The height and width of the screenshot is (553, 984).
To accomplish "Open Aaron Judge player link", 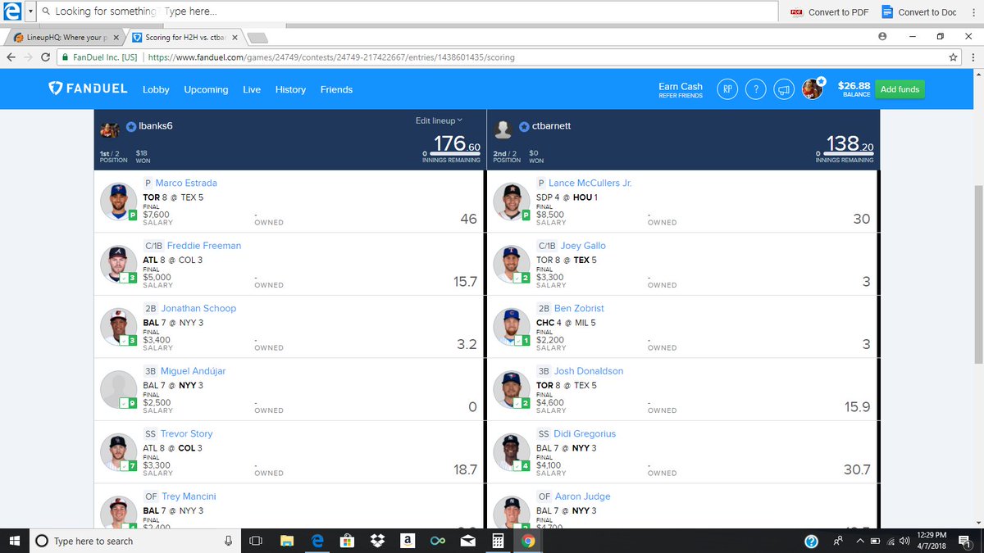I will (x=582, y=496).
